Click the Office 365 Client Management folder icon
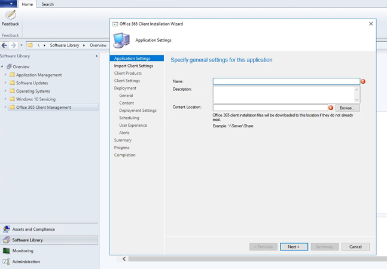Image resolution: width=387 pixels, height=269 pixels. (x=12, y=107)
